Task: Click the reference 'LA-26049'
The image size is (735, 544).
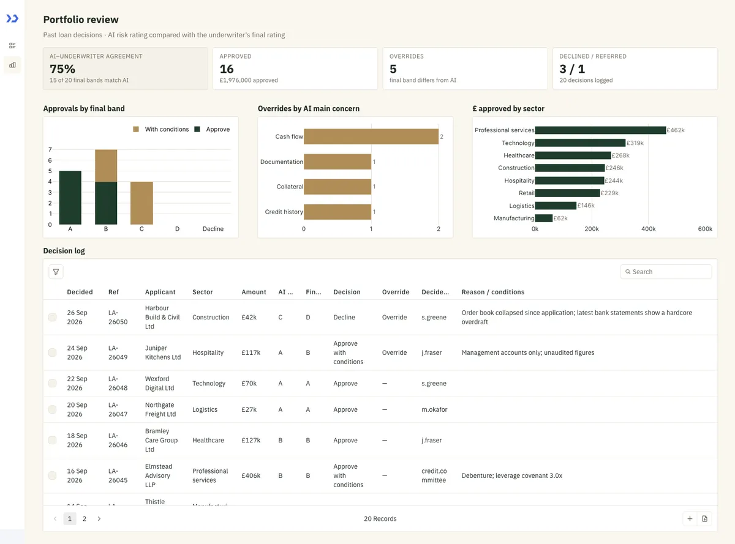Action: [118, 352]
